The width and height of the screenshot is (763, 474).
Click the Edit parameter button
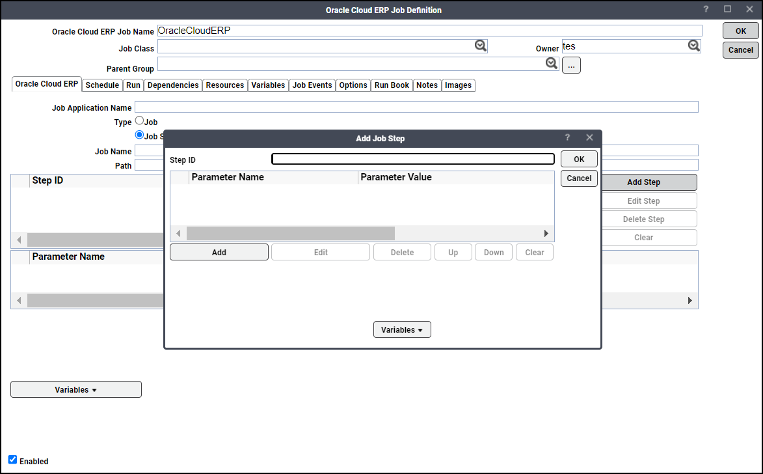coord(321,253)
